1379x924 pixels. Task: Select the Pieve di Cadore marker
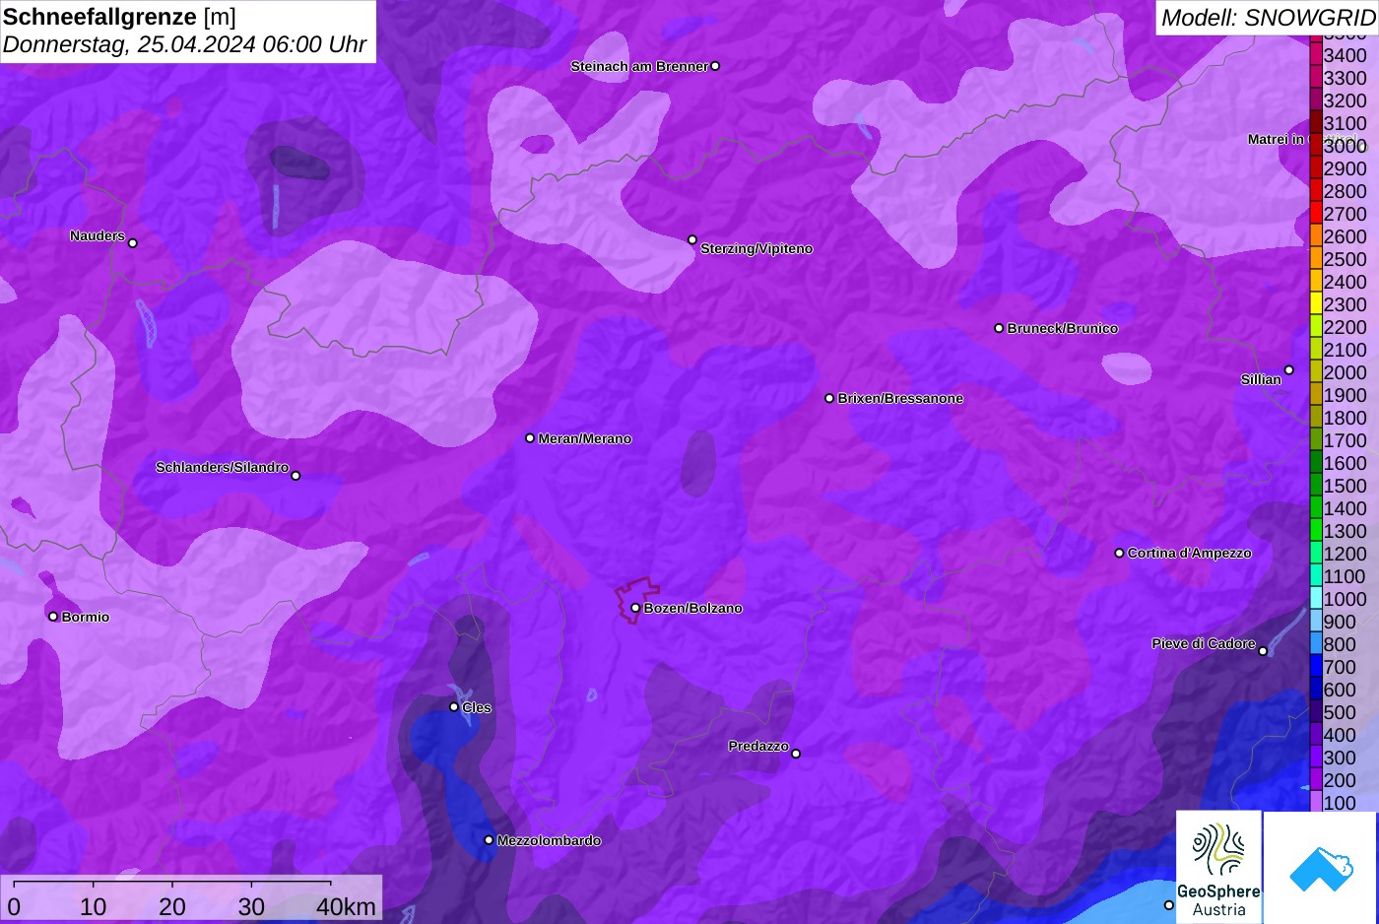(x=1263, y=651)
